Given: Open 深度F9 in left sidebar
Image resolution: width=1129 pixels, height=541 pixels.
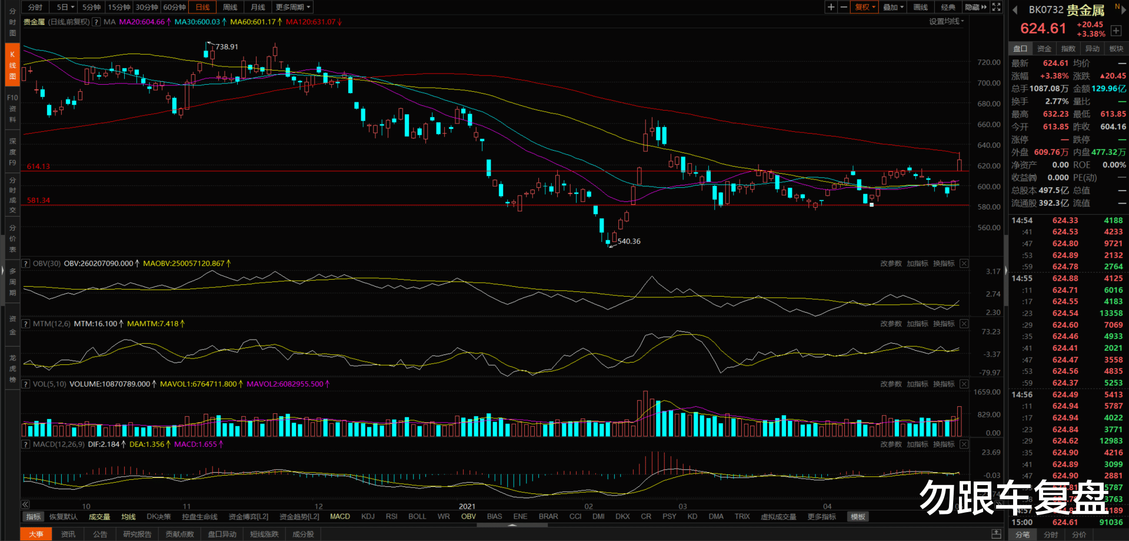Looking at the screenshot, I should tap(12, 152).
